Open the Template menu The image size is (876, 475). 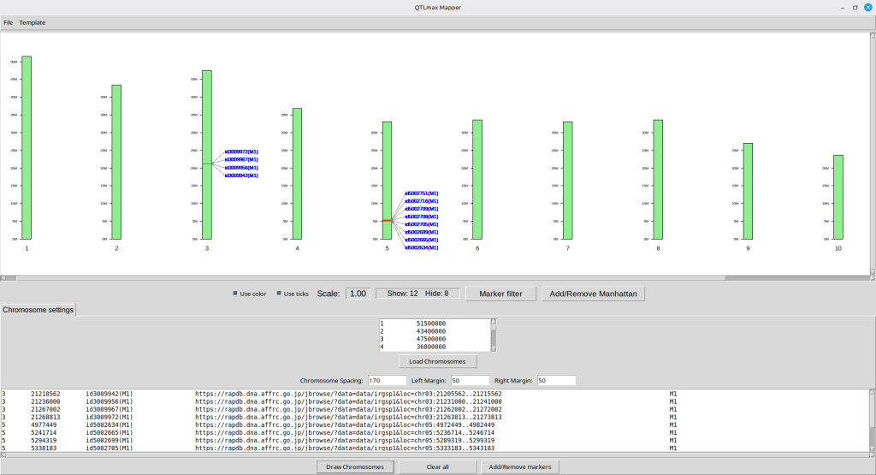tap(33, 22)
